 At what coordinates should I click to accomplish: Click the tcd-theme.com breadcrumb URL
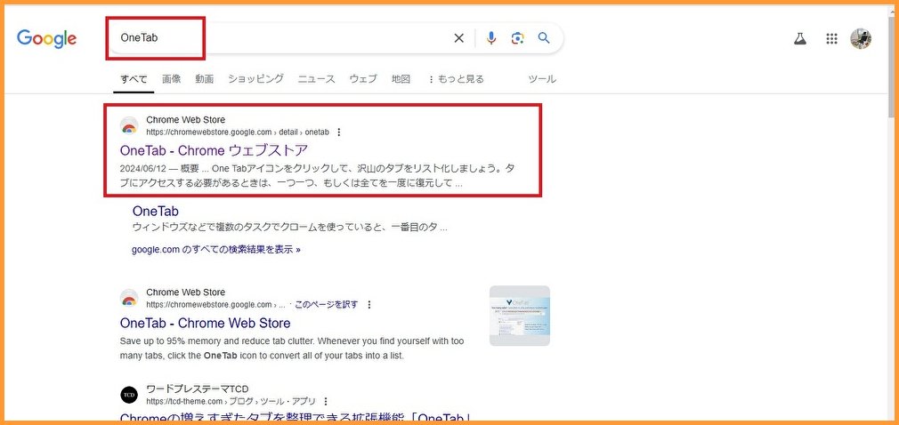coord(231,401)
